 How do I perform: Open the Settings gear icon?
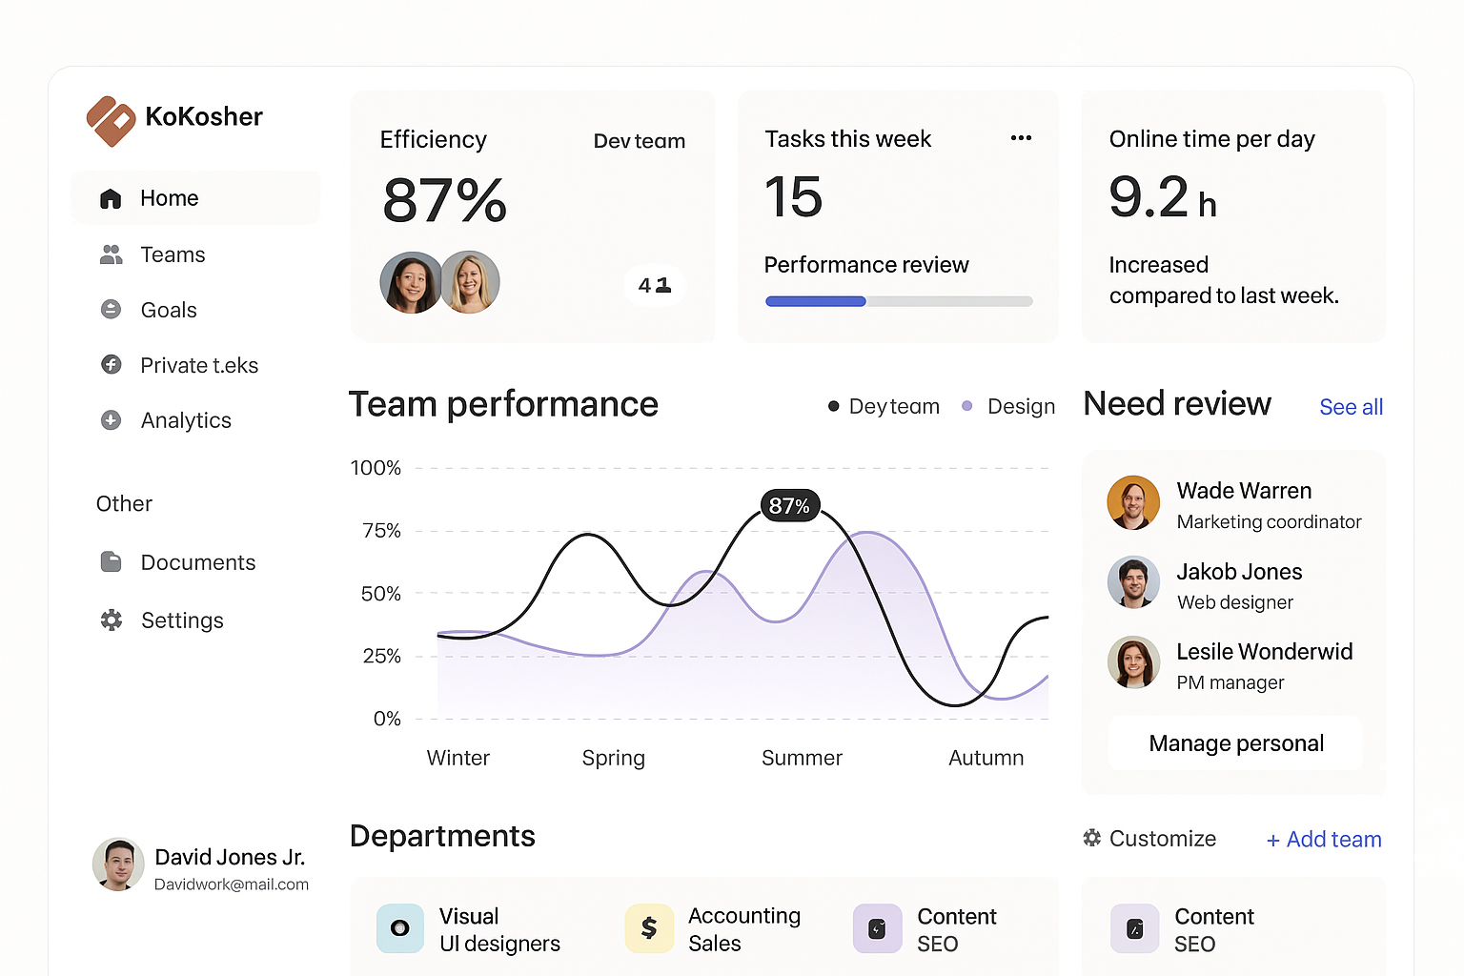[x=112, y=620]
